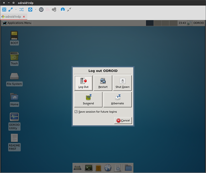Select the ODROID Utility desktop icon
206x173 pixels.
[14, 122]
